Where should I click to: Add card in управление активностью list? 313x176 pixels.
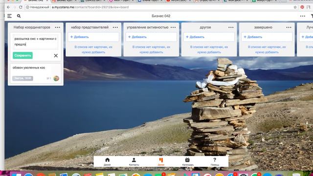click(x=151, y=37)
